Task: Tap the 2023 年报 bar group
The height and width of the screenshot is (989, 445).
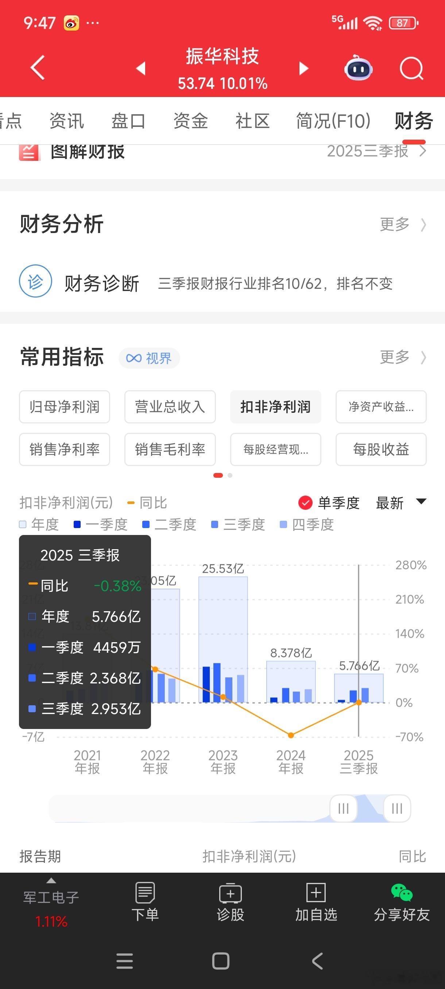Action: click(x=223, y=640)
